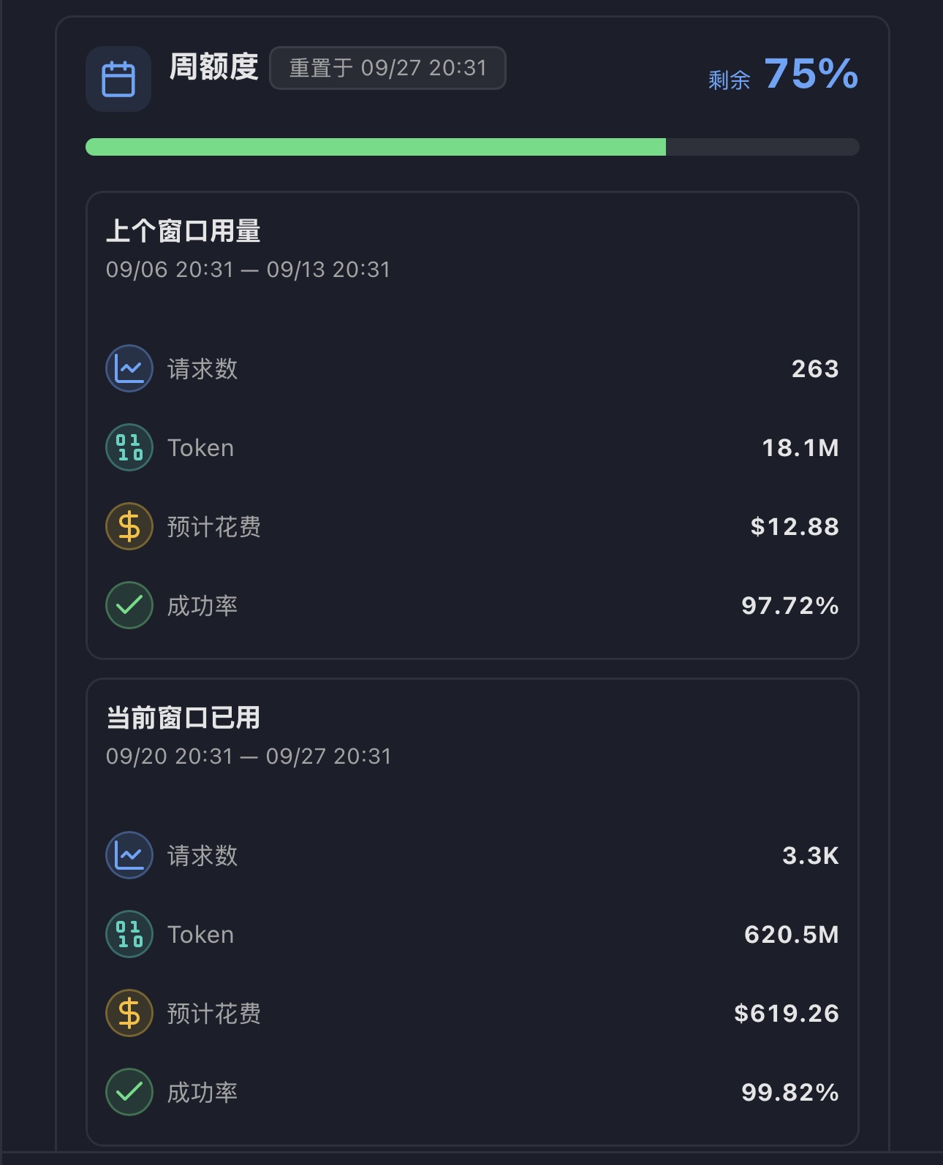Click the 97.72% success rate value
The width and height of the screenshot is (943, 1165).
pyautogui.click(x=790, y=606)
